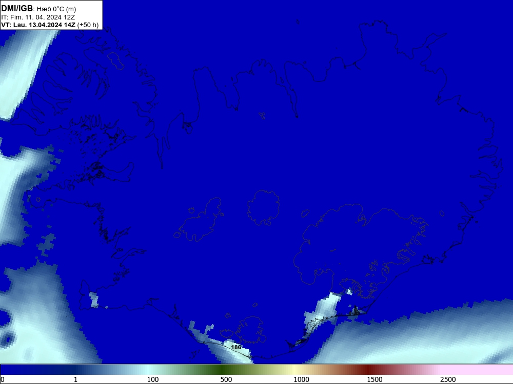Click the DMI/IGB title text
The height and width of the screenshot is (384, 513).
[x=17, y=9]
